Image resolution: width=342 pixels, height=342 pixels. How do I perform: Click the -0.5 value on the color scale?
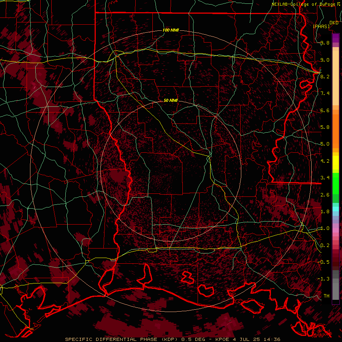[x=323, y=262]
